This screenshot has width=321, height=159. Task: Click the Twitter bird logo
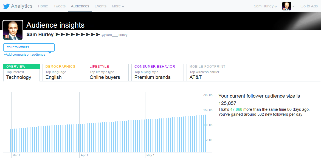(x=6, y=6)
